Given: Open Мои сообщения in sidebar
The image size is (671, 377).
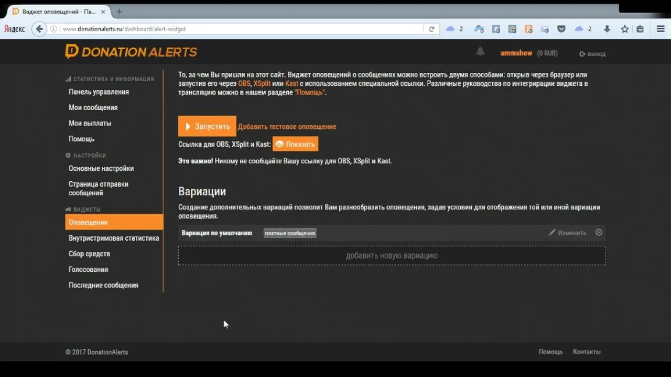Looking at the screenshot, I should point(93,107).
